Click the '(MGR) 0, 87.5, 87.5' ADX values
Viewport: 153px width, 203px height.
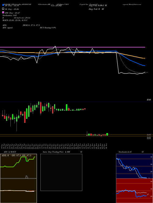pyautogui.click(x=31, y=25)
